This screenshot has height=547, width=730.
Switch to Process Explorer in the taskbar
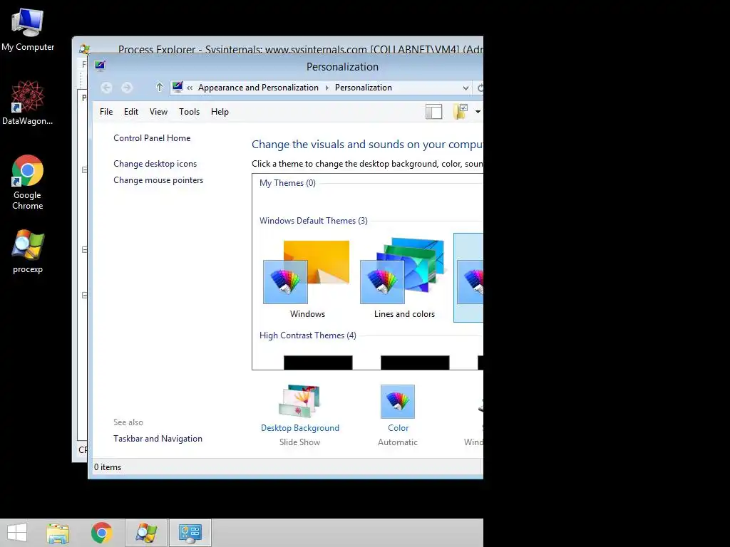[145, 533]
